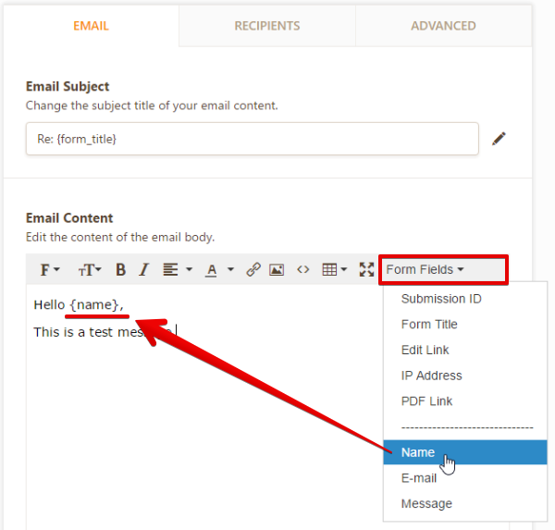Open the font size dropdown
The image size is (555, 530).
coord(89,270)
